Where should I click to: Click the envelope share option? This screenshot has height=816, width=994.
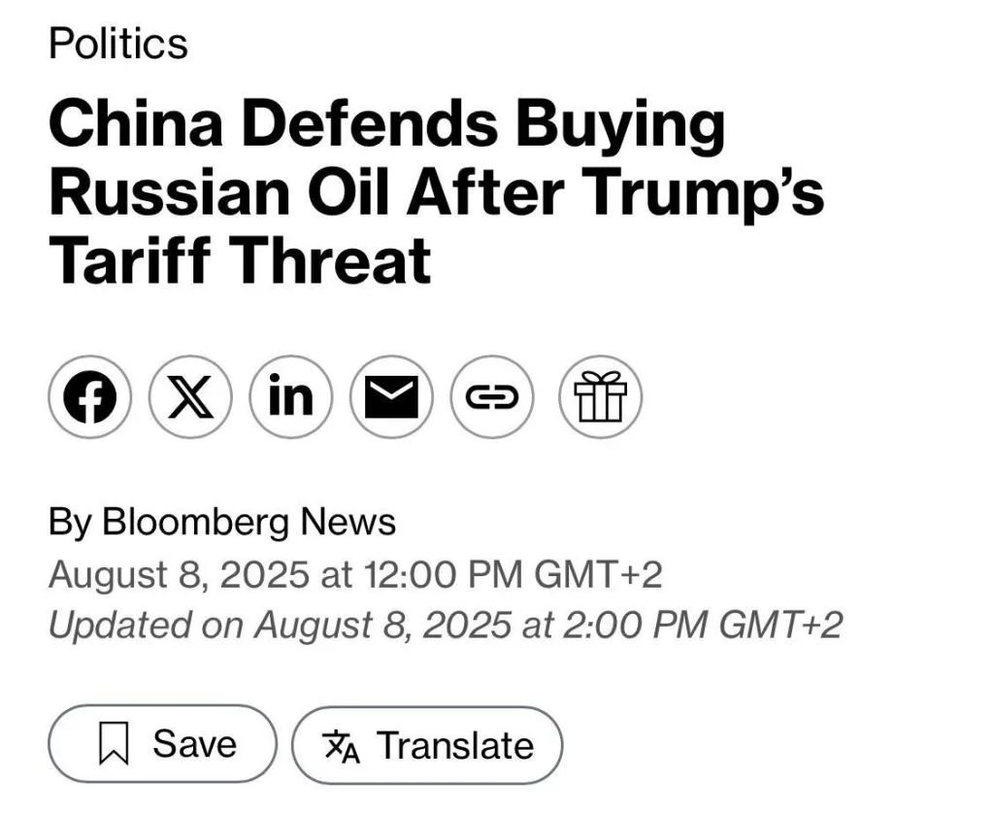coord(391,396)
